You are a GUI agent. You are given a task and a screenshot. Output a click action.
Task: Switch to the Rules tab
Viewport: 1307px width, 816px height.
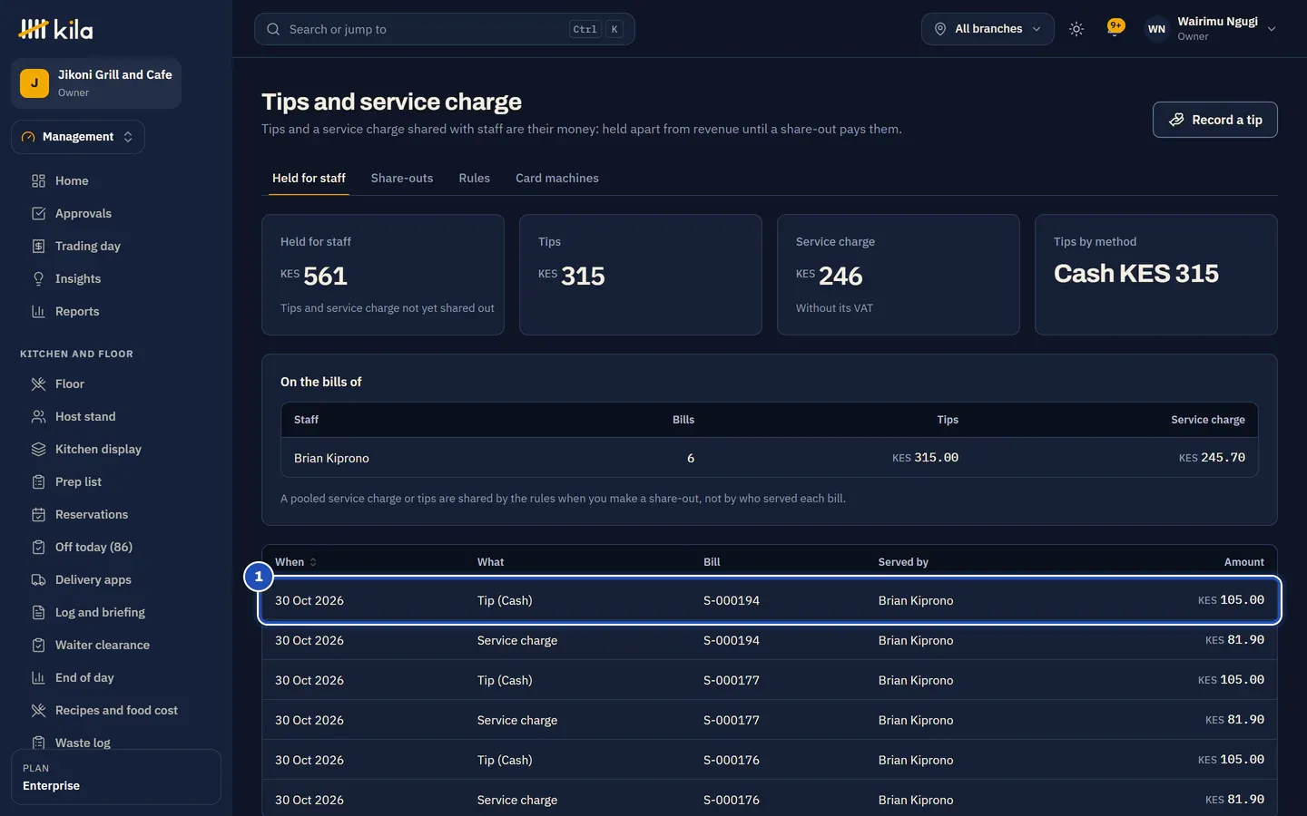475,178
